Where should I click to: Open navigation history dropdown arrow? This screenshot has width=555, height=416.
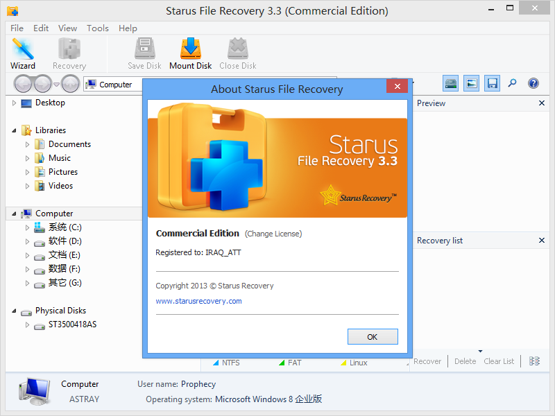(x=56, y=85)
